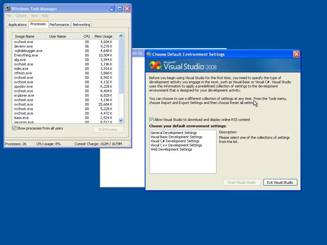The height and width of the screenshot is (245, 327).
Task: Close the Choose Default Environment Settings dialog
Action: 296,54
